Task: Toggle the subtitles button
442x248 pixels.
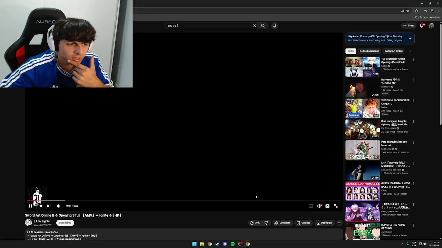Action: tap(311, 206)
